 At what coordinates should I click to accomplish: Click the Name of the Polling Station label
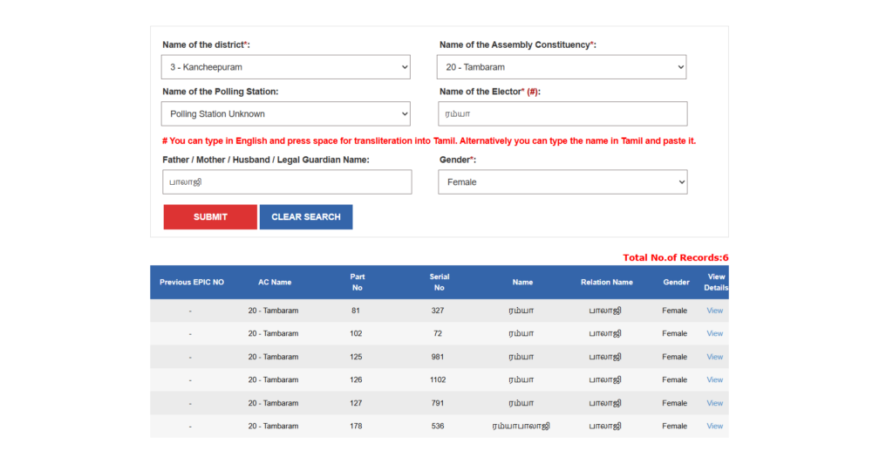[221, 91]
